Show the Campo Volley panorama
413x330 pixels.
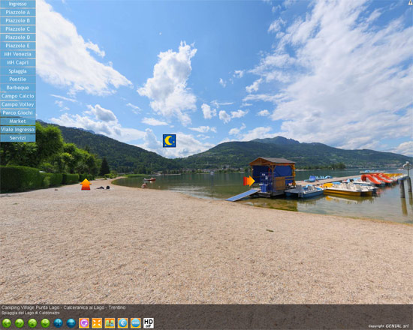point(18,104)
